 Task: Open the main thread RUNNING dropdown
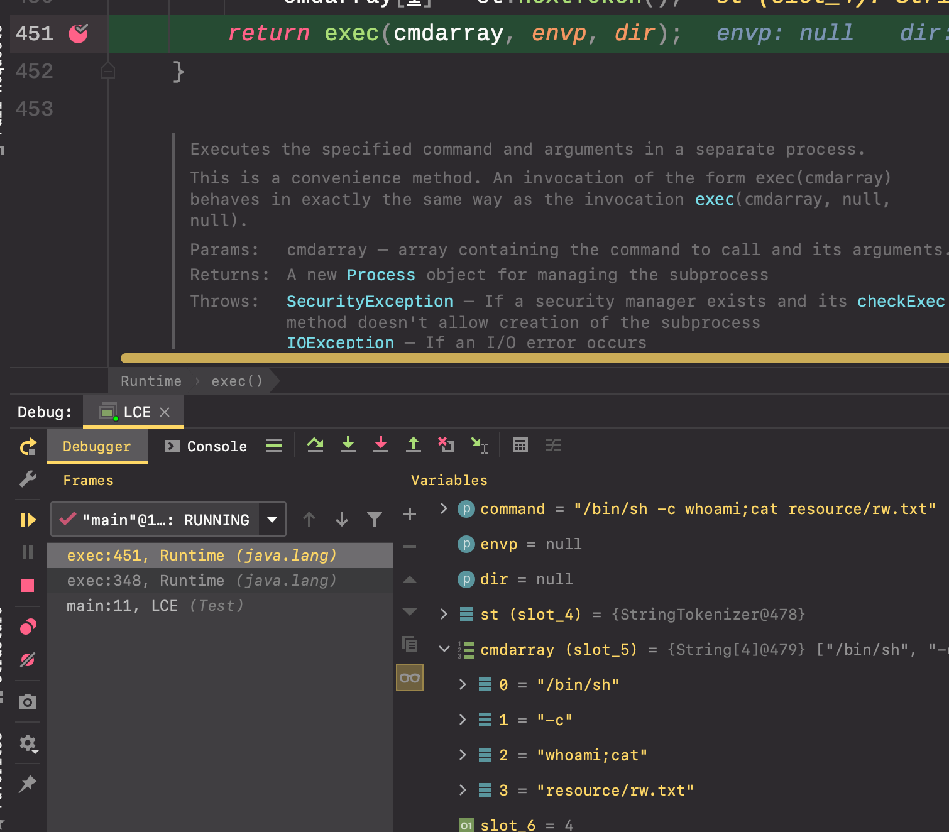(272, 520)
